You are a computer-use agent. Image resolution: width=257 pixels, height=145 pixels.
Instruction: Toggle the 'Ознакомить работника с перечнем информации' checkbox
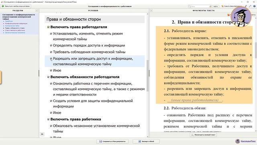pyautogui.click(x=51, y=83)
